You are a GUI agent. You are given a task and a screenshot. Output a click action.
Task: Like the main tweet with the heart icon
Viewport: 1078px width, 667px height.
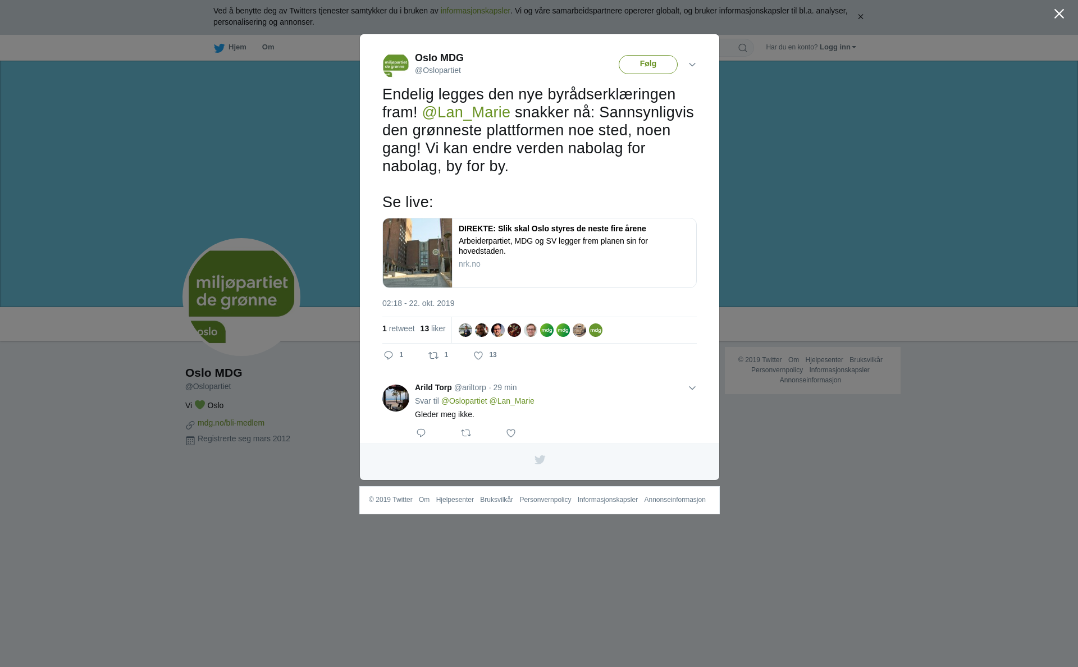[478, 355]
